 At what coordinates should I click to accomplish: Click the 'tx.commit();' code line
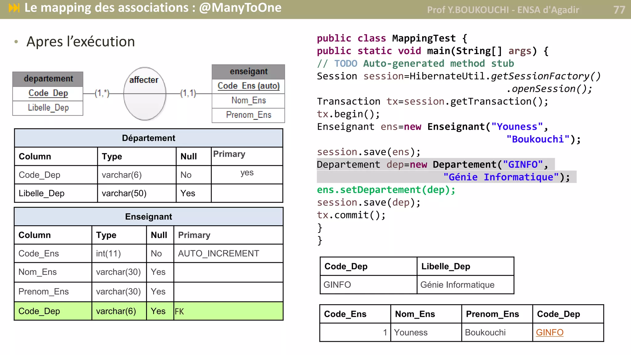point(351,215)
